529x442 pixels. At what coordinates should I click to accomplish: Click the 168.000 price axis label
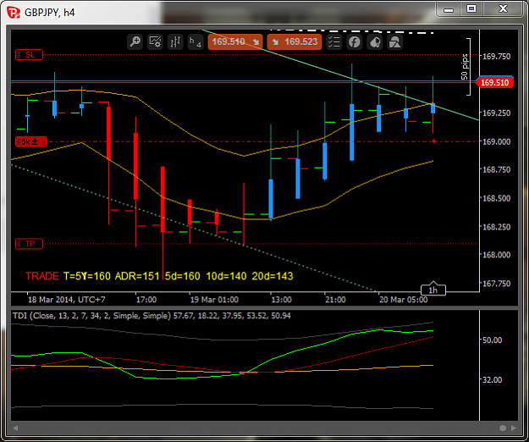pyautogui.click(x=496, y=255)
